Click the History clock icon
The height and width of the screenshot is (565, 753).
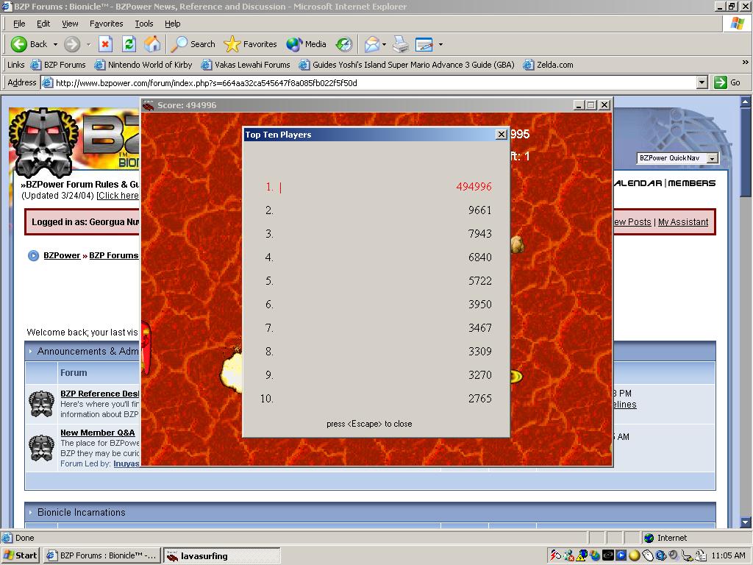[x=344, y=44]
